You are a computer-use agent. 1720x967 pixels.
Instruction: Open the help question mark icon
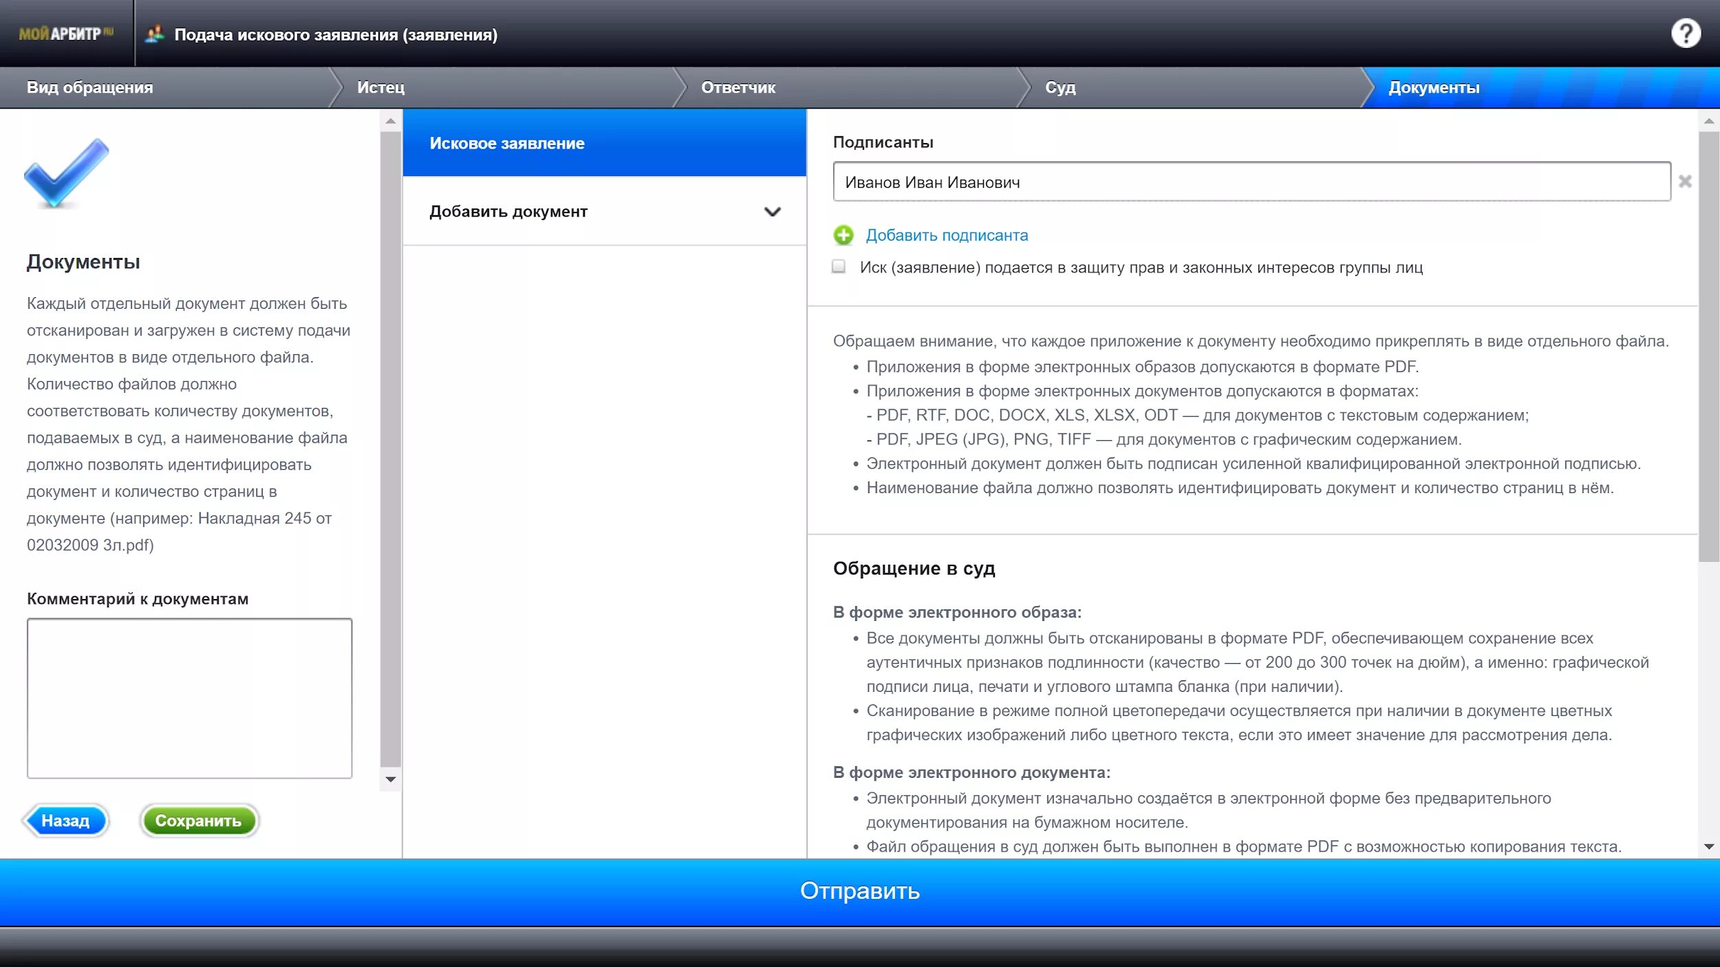[x=1685, y=34]
